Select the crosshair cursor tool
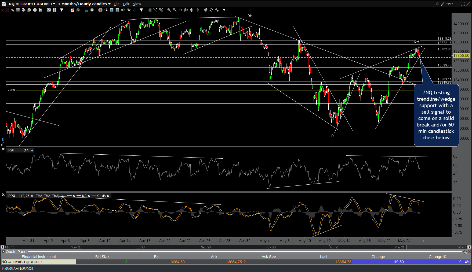472x272 pixels. (100, 10)
